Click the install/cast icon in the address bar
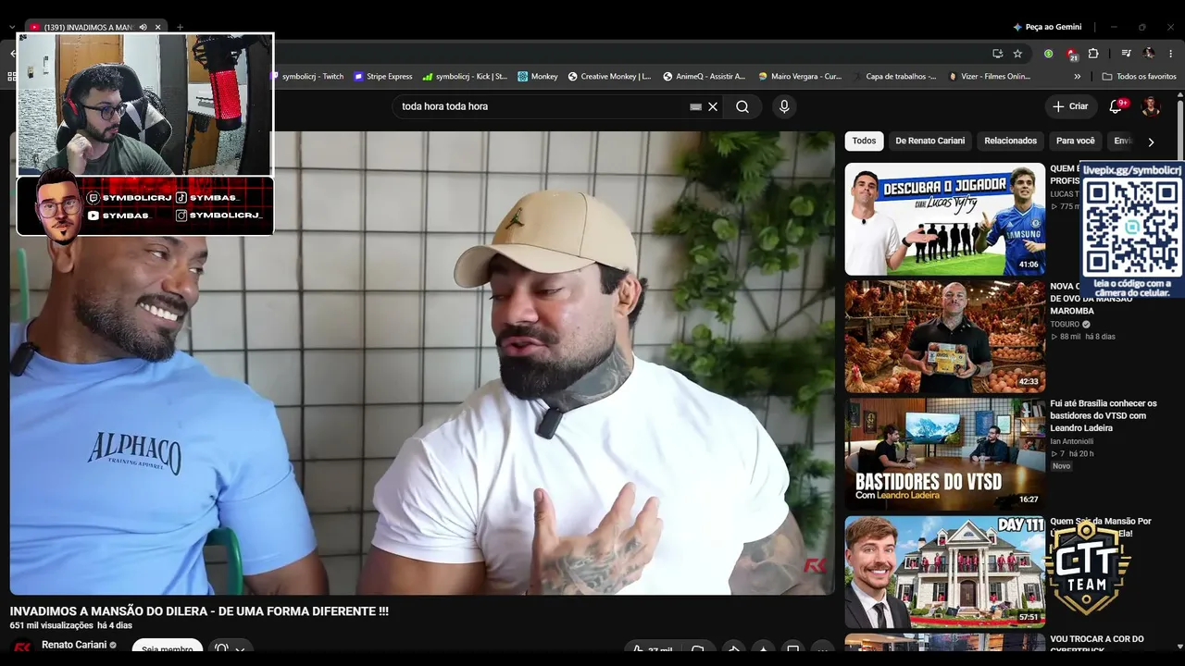The width and height of the screenshot is (1185, 666). pos(997,54)
